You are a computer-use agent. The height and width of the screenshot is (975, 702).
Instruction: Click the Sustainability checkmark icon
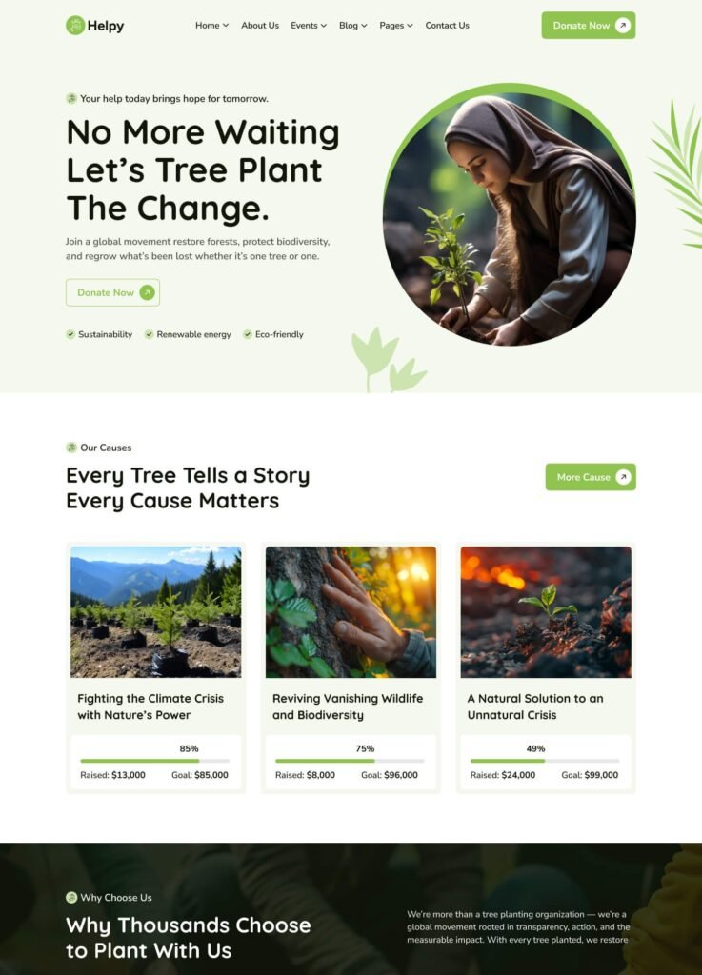(70, 334)
